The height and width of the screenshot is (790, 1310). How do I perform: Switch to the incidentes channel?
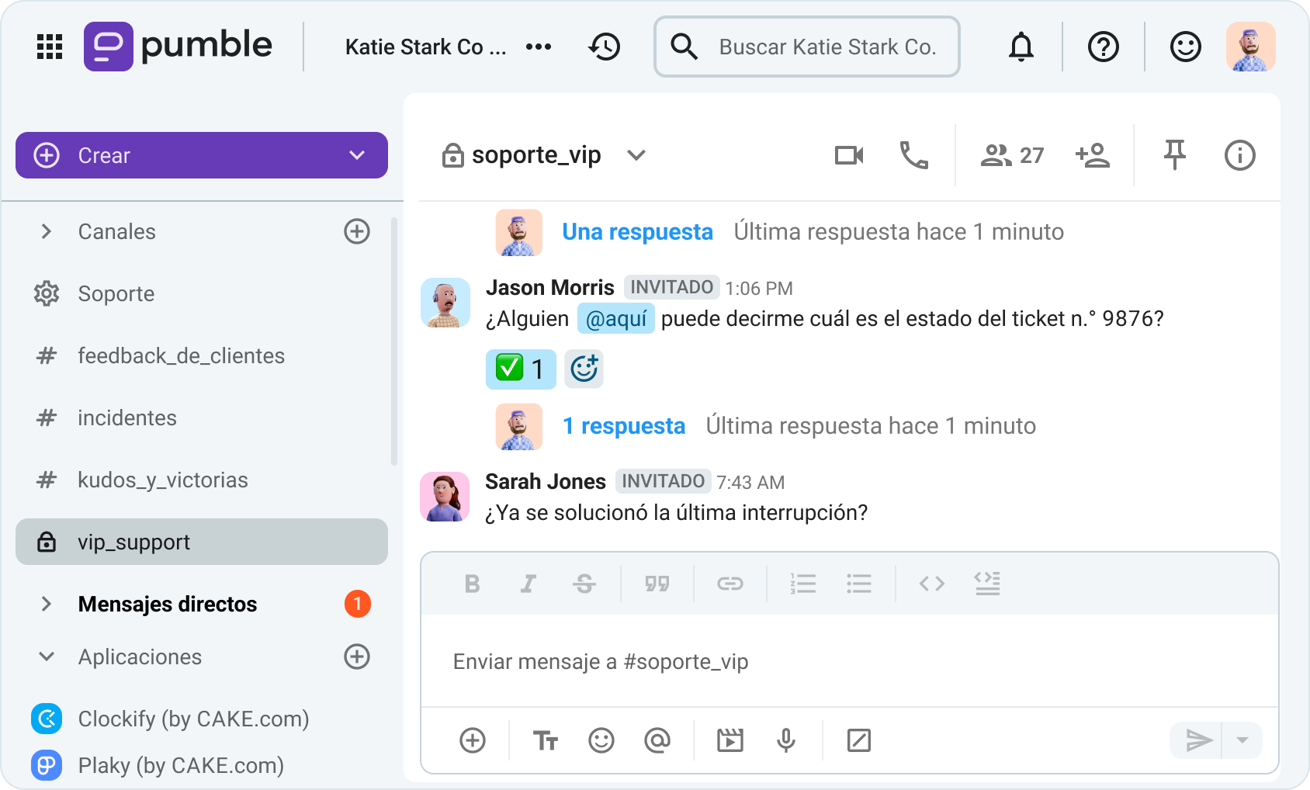[126, 418]
